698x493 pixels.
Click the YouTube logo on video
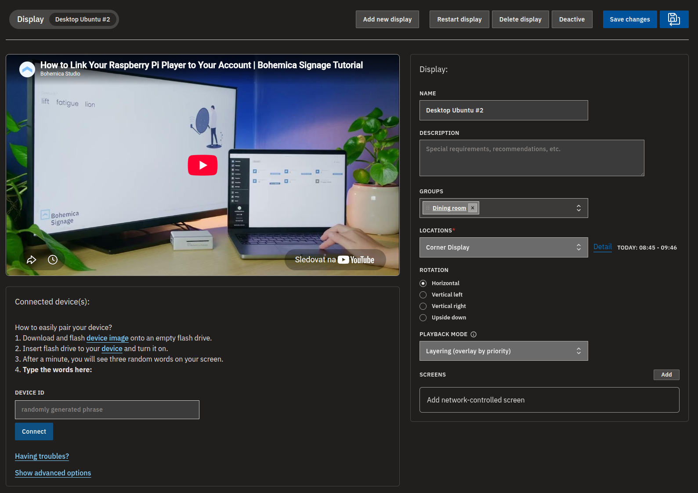[x=356, y=260]
